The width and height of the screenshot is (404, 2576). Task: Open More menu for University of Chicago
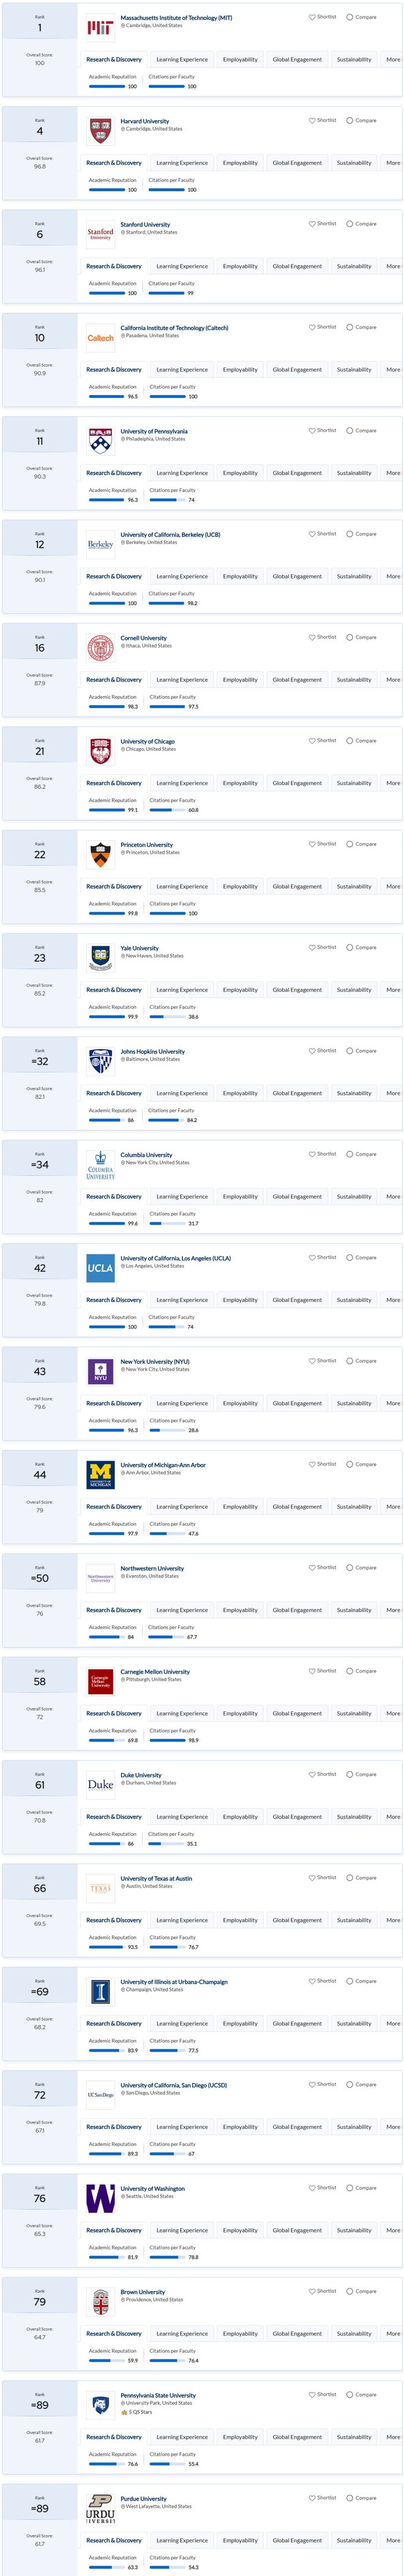pos(393,783)
